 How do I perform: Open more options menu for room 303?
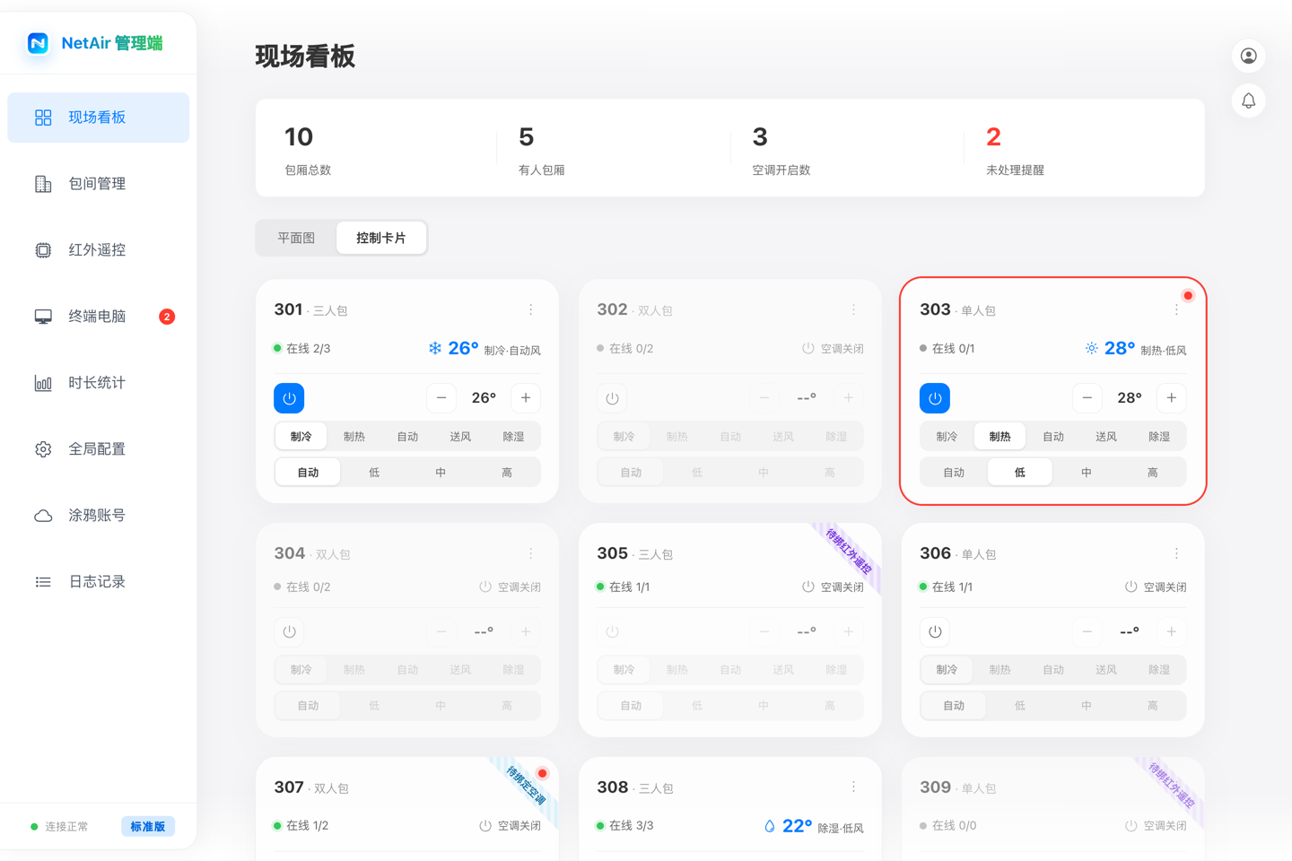pos(1176,309)
